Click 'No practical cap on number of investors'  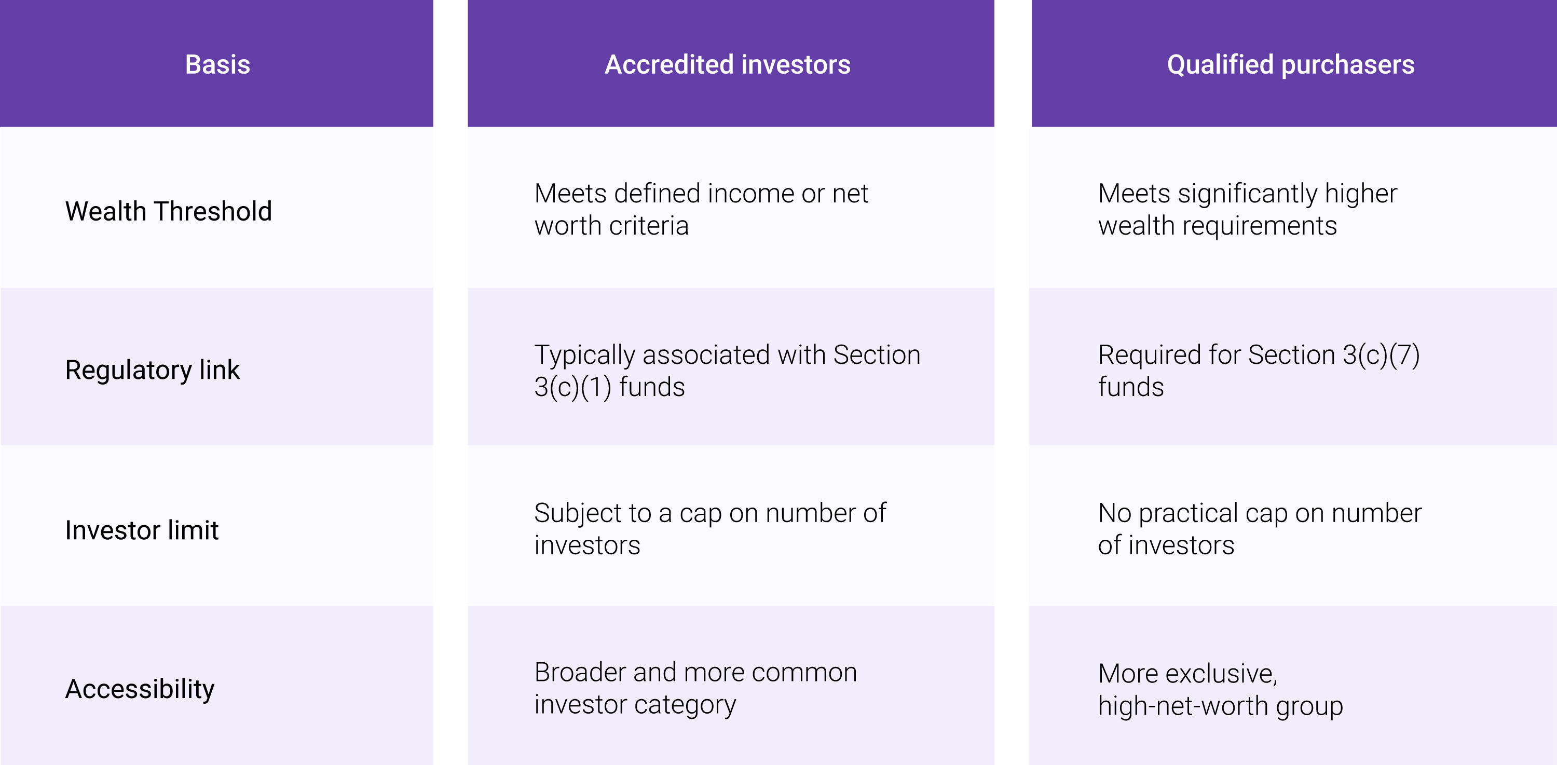1260,529
